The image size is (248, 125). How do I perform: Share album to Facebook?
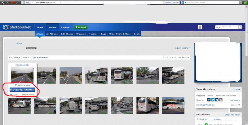coord(209,100)
